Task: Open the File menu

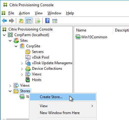Action: (x=11, y=13)
